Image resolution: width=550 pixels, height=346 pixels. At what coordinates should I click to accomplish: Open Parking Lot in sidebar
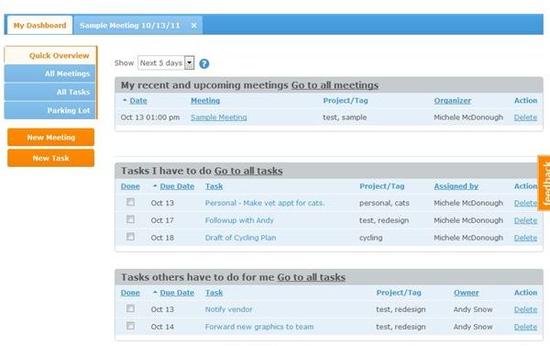pos(50,110)
